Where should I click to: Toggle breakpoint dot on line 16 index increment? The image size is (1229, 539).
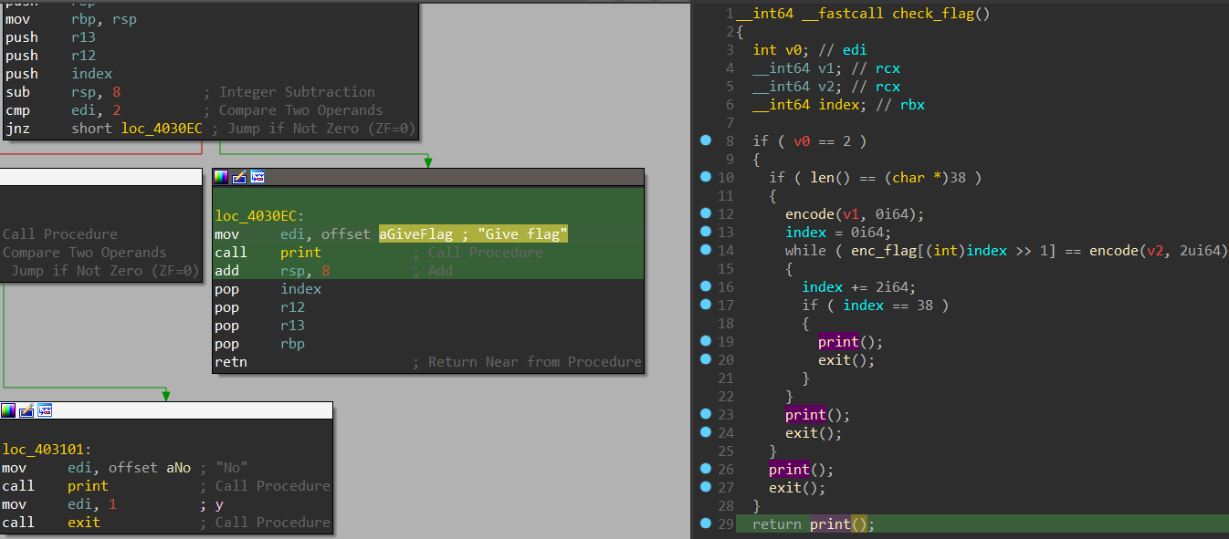[705, 286]
